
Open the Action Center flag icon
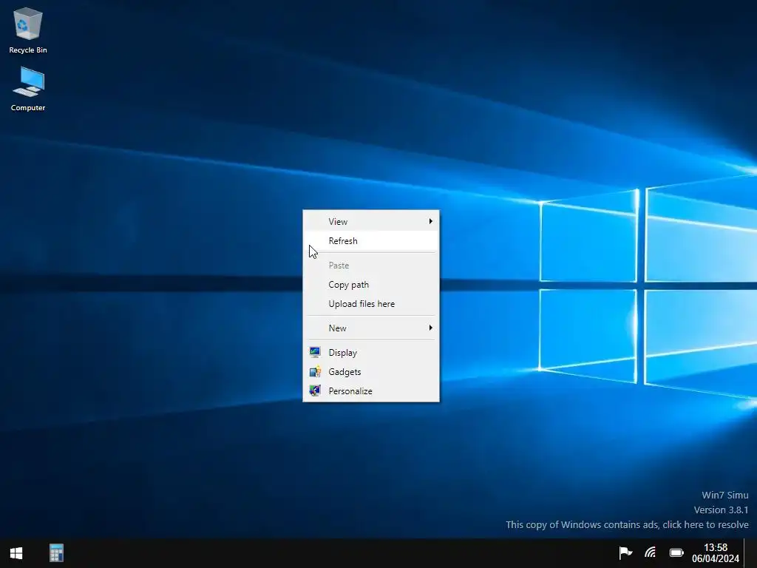point(625,552)
